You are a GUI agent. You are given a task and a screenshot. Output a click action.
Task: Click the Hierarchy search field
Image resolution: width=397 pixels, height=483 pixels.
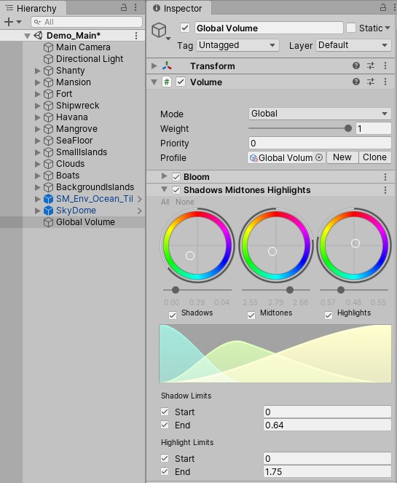(x=87, y=22)
